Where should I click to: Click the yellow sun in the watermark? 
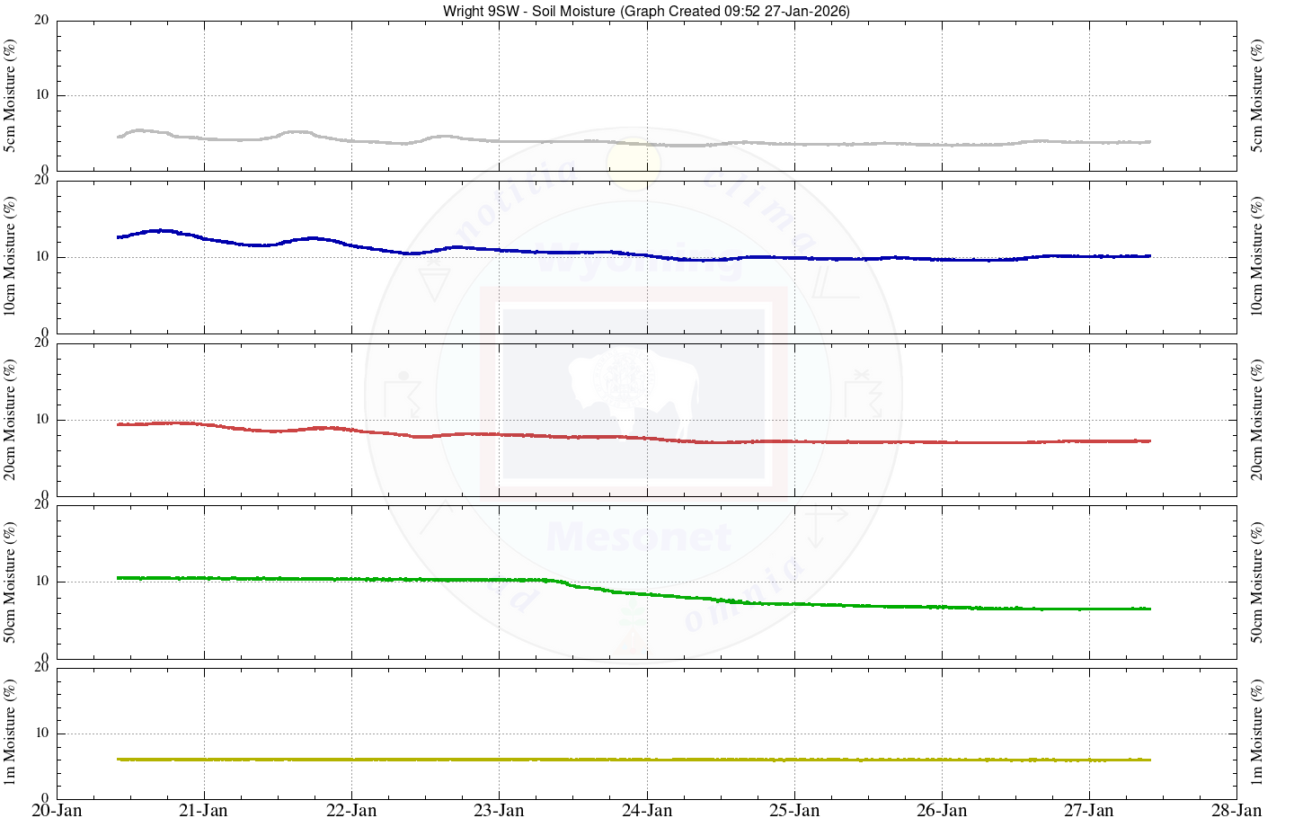pos(633,164)
